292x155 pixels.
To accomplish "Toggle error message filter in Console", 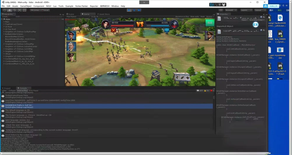I will pyautogui.click(x=212, y=90).
